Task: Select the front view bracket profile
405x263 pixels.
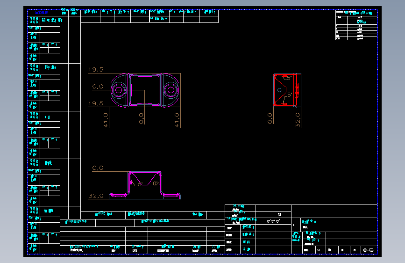Action: pyautogui.click(x=145, y=185)
